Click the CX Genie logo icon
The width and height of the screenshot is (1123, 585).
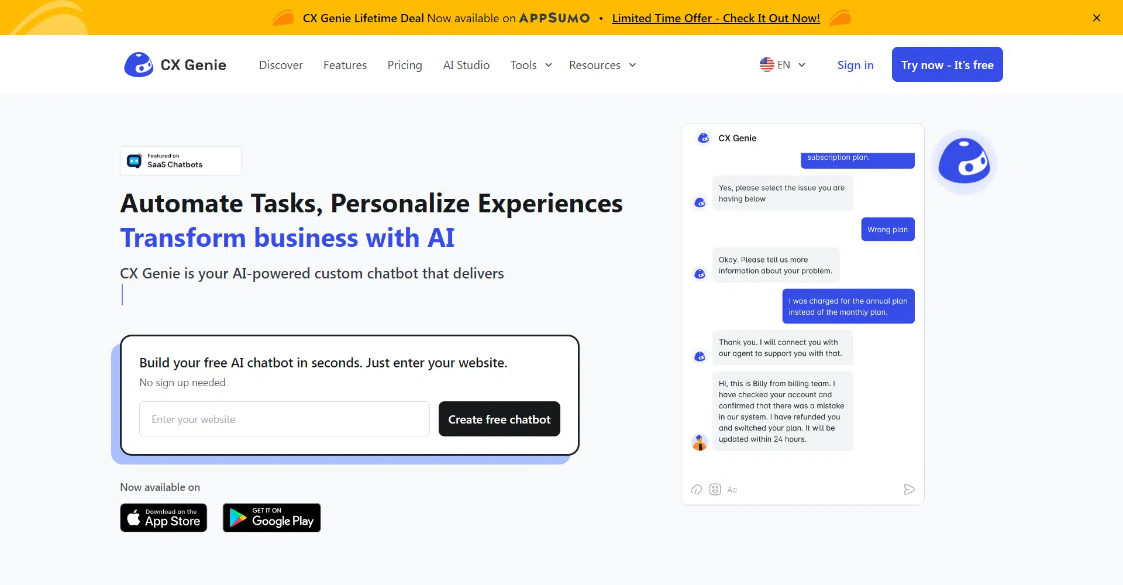click(139, 65)
